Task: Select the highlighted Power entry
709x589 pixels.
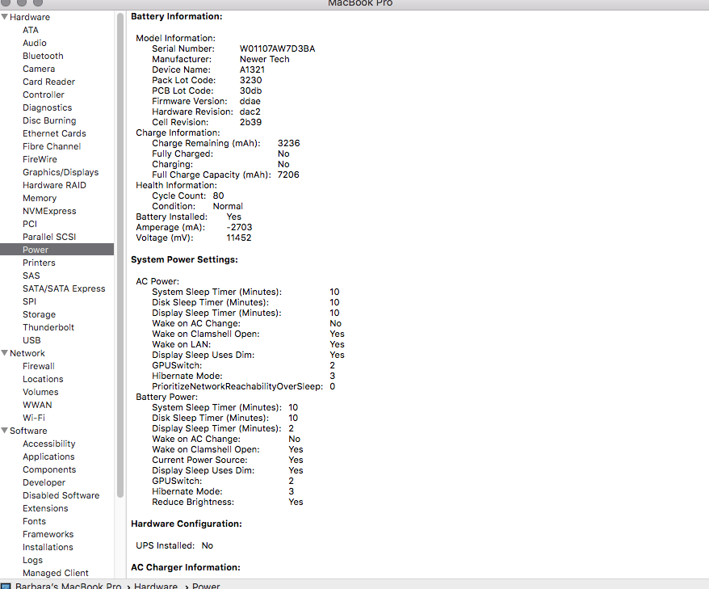Action: [57, 250]
